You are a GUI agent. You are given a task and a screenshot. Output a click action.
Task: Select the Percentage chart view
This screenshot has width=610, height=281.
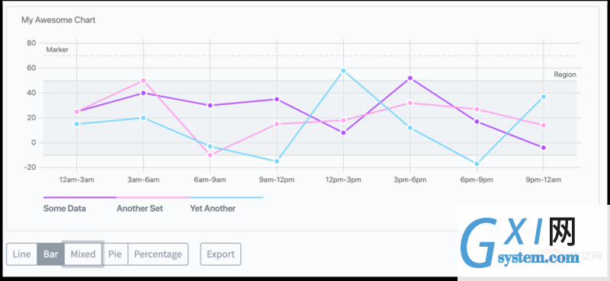[x=158, y=254]
